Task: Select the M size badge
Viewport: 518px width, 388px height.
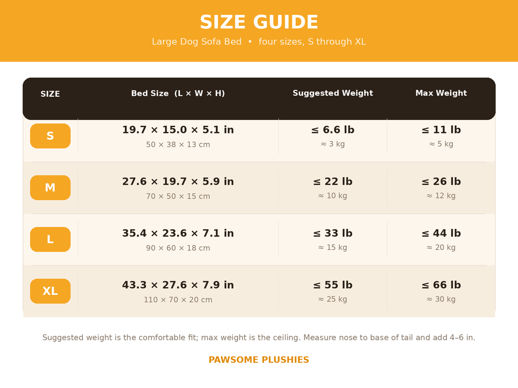Action: click(50, 188)
